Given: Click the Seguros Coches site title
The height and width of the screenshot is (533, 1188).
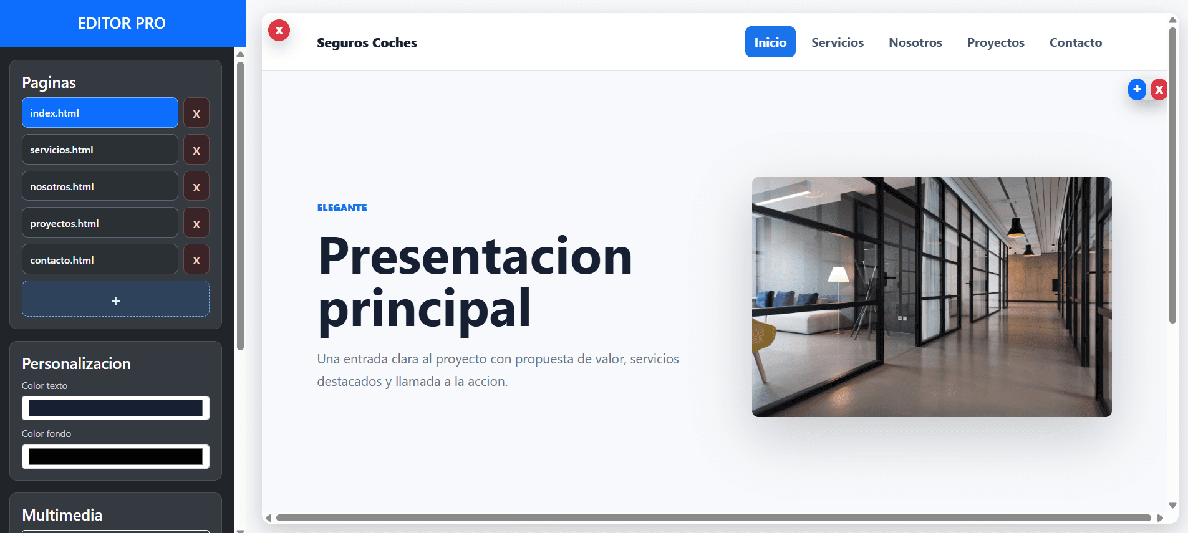Looking at the screenshot, I should (367, 43).
